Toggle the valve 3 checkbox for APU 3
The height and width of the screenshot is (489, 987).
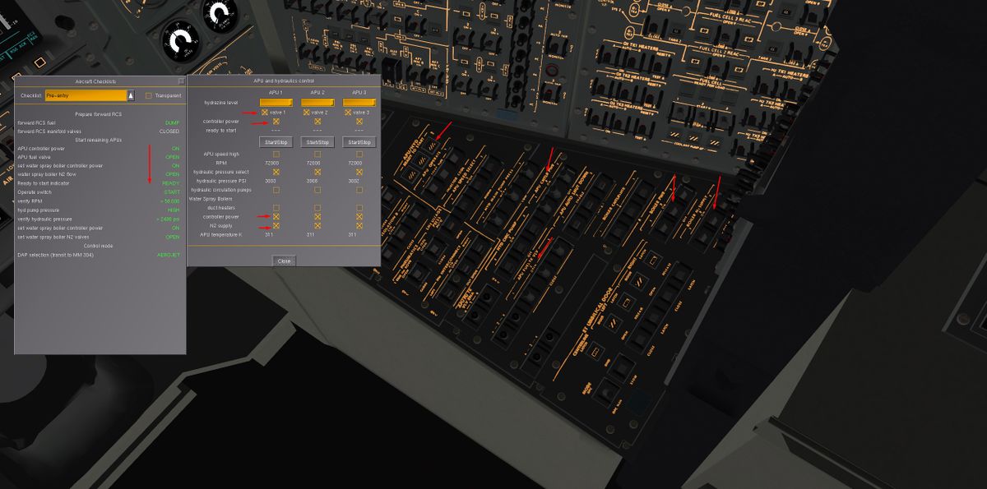348,113
